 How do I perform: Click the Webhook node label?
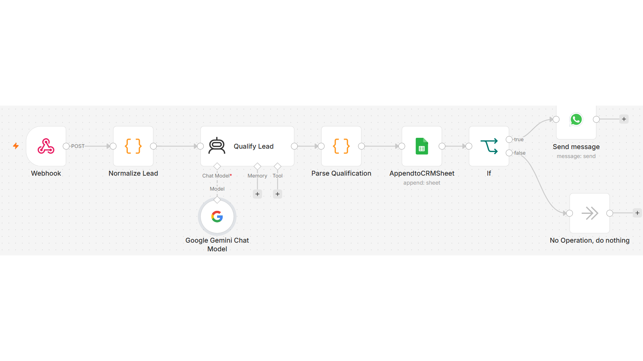pos(46,173)
